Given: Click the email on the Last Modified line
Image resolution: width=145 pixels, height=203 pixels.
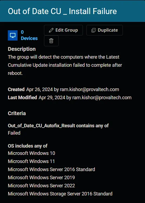Looking at the screenshot, I should 102,98.
